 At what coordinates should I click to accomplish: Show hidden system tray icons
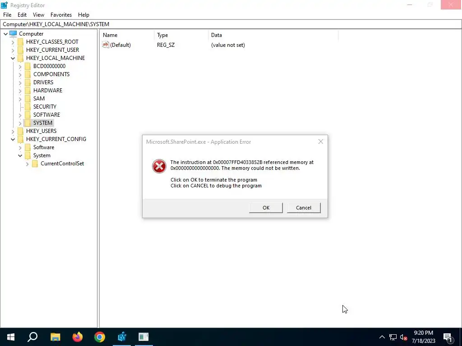click(x=382, y=337)
